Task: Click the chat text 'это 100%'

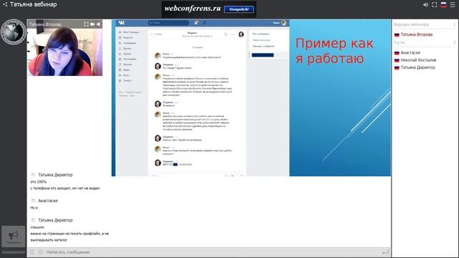Action: [38, 181]
